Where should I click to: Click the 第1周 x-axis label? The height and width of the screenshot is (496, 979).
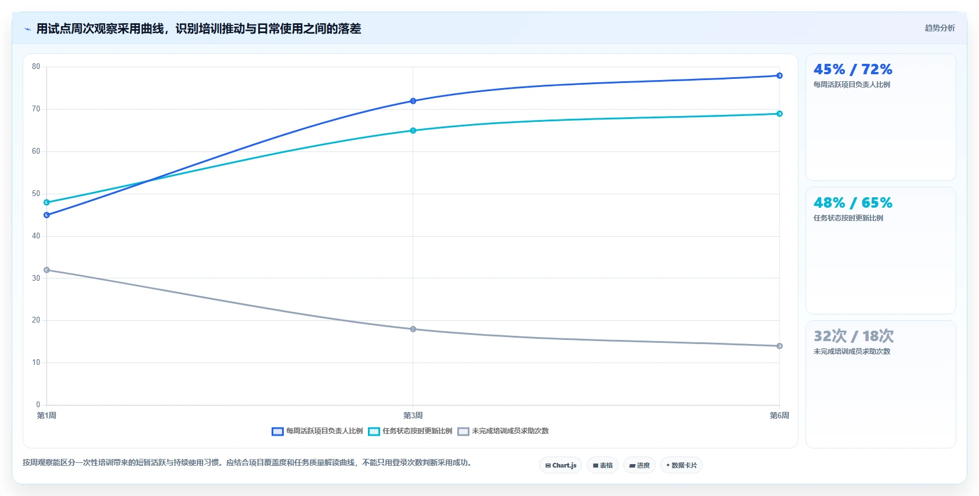tap(47, 415)
